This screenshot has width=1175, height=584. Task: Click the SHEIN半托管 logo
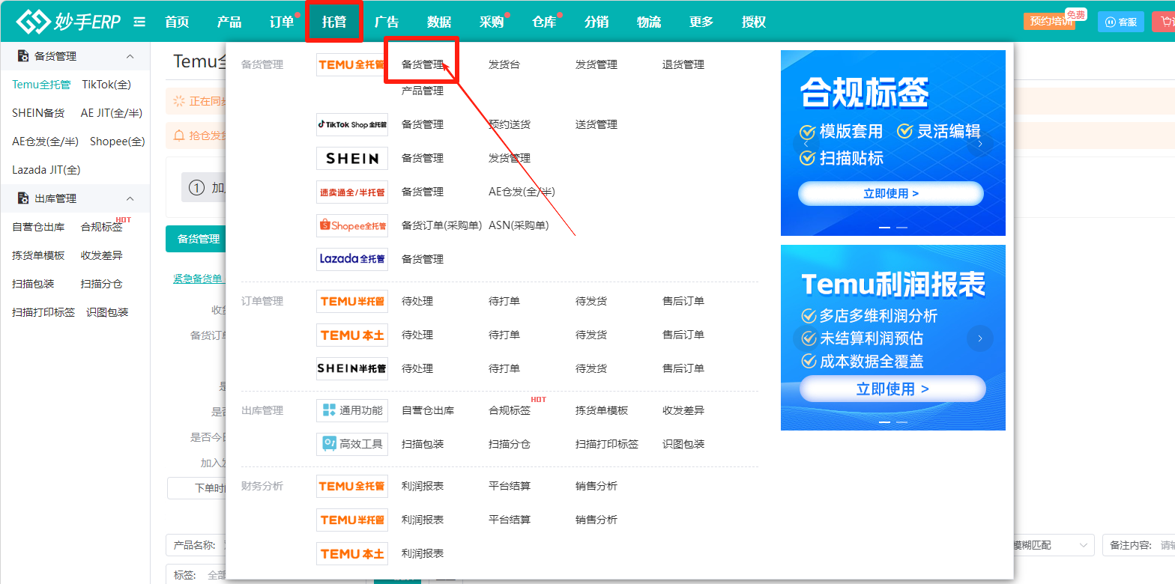coord(352,368)
